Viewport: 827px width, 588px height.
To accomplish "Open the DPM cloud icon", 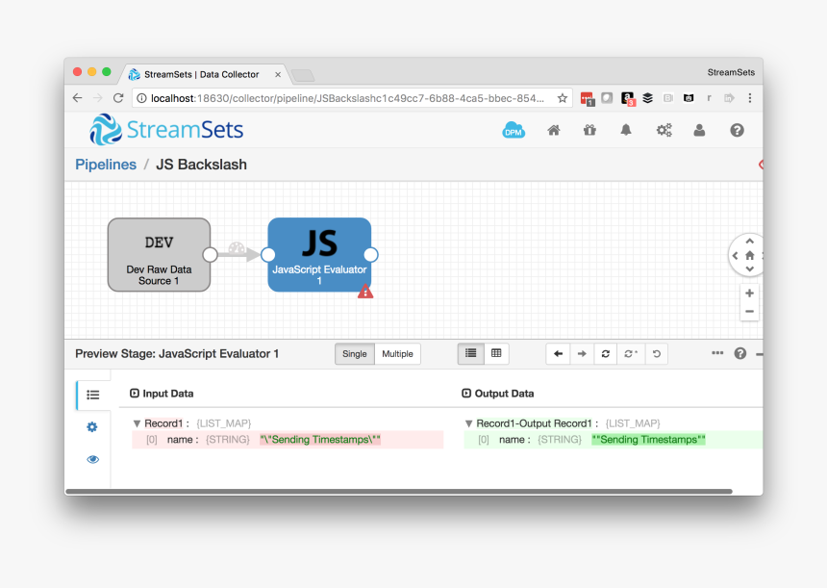I will point(514,131).
